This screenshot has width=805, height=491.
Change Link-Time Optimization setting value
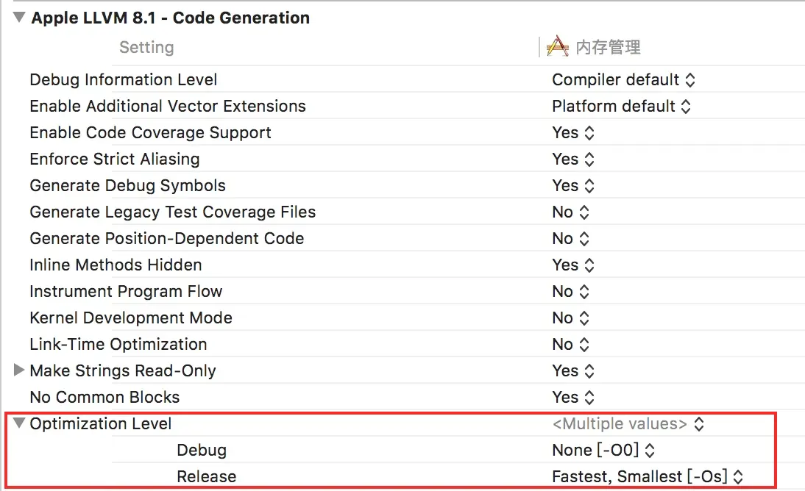coord(571,344)
